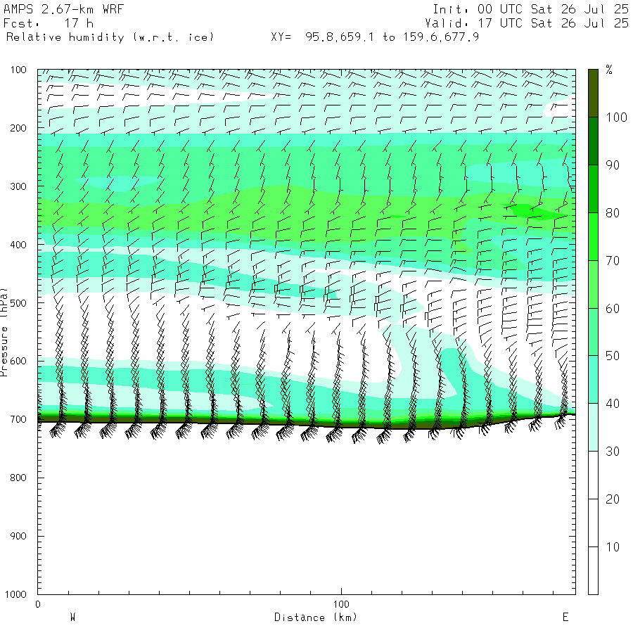The height and width of the screenshot is (633, 633).
Task: Click the 200 hPa pressure axis label
Action: [18, 129]
